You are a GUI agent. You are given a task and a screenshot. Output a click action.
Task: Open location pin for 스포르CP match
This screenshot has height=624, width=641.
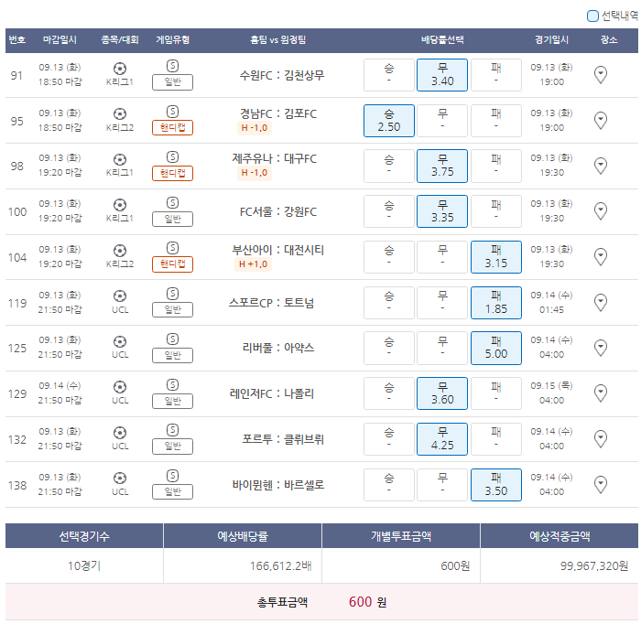[x=601, y=303]
